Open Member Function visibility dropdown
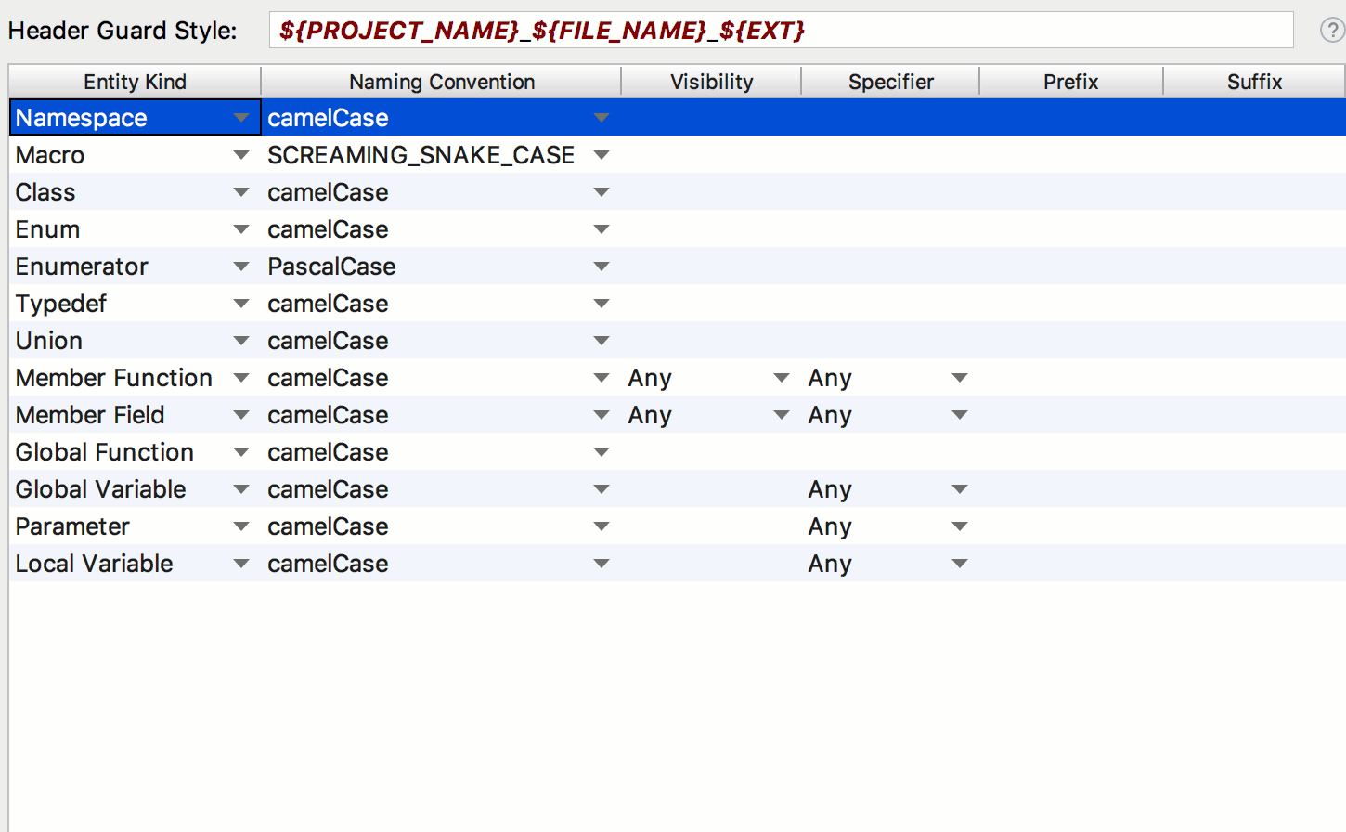Screen dimensions: 1346x832 tap(782, 378)
